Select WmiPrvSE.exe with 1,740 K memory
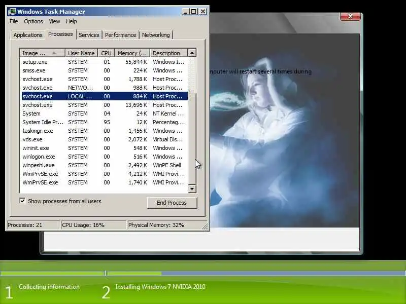 (x=105, y=182)
